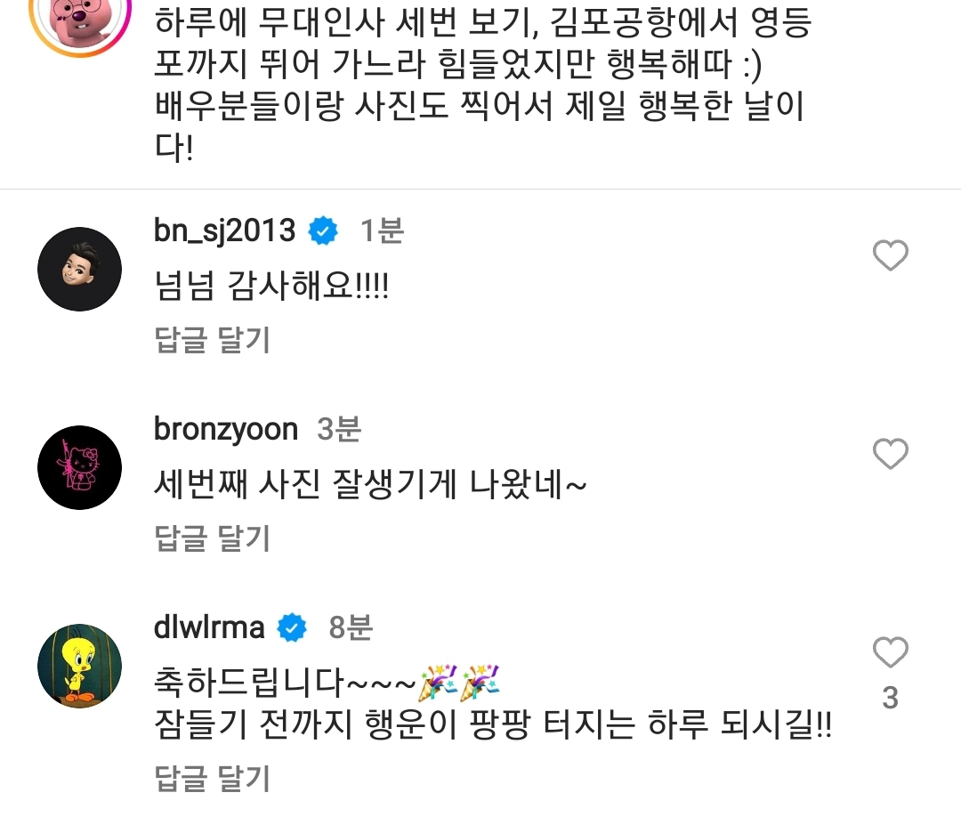This screenshot has height=817, width=961.
Task: Reply to bronzyoon via 답글 달기
Action: [x=211, y=539]
